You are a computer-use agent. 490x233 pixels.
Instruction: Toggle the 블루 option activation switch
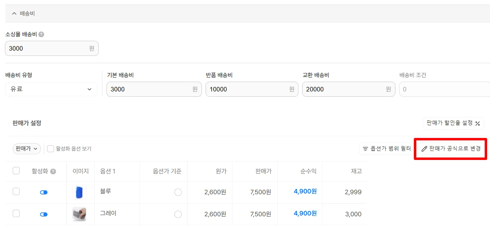coord(44,193)
